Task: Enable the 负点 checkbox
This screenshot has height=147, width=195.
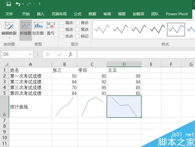Action: point(62,36)
